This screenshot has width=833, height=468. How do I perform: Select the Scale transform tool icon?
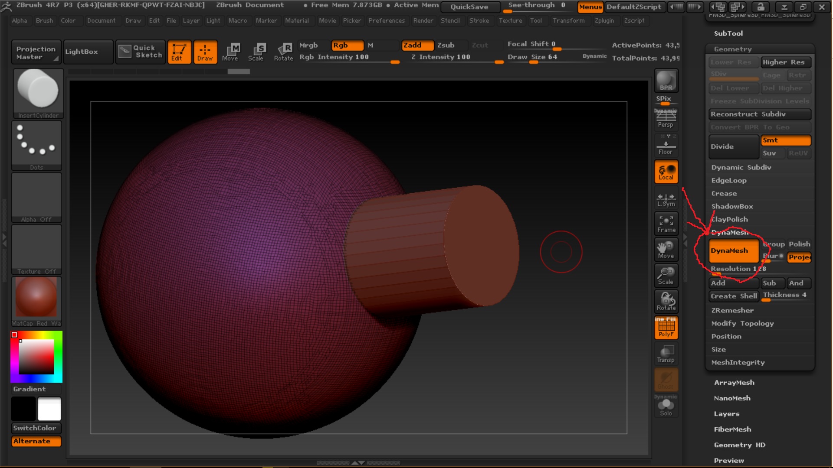(256, 52)
